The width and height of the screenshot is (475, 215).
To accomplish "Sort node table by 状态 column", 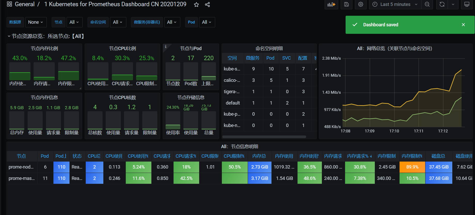I will [x=77, y=156].
